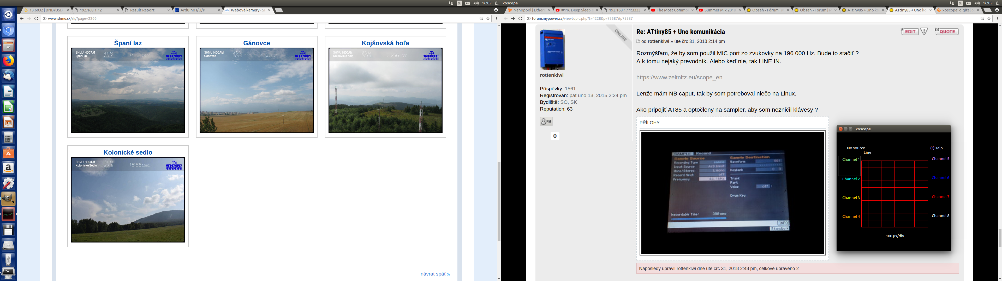Open the Chrome menu in shmu.sk window

point(496,18)
